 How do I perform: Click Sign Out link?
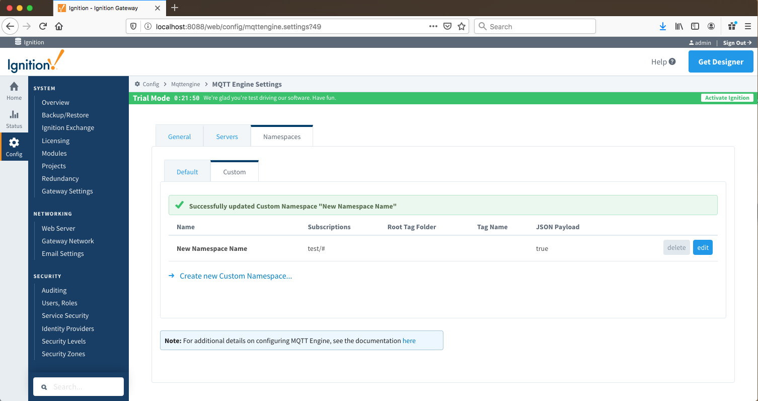pyautogui.click(x=737, y=43)
